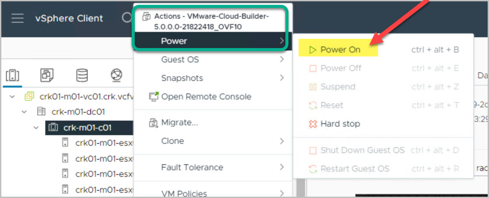489x198 pixels.
Task: Collapse the crk-m01-c01 cluster node
Action: [x=36, y=128]
